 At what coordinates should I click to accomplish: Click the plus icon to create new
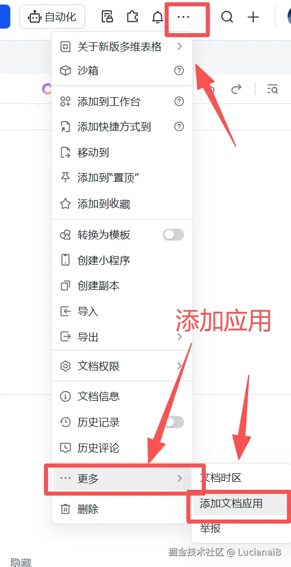[253, 17]
